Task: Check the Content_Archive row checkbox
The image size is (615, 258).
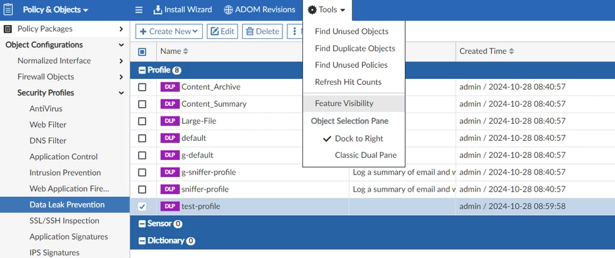Action: (142, 87)
